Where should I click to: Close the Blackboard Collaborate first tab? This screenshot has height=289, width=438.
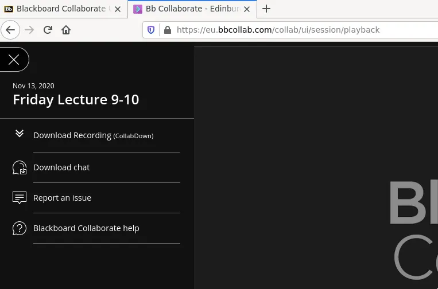tap(118, 9)
